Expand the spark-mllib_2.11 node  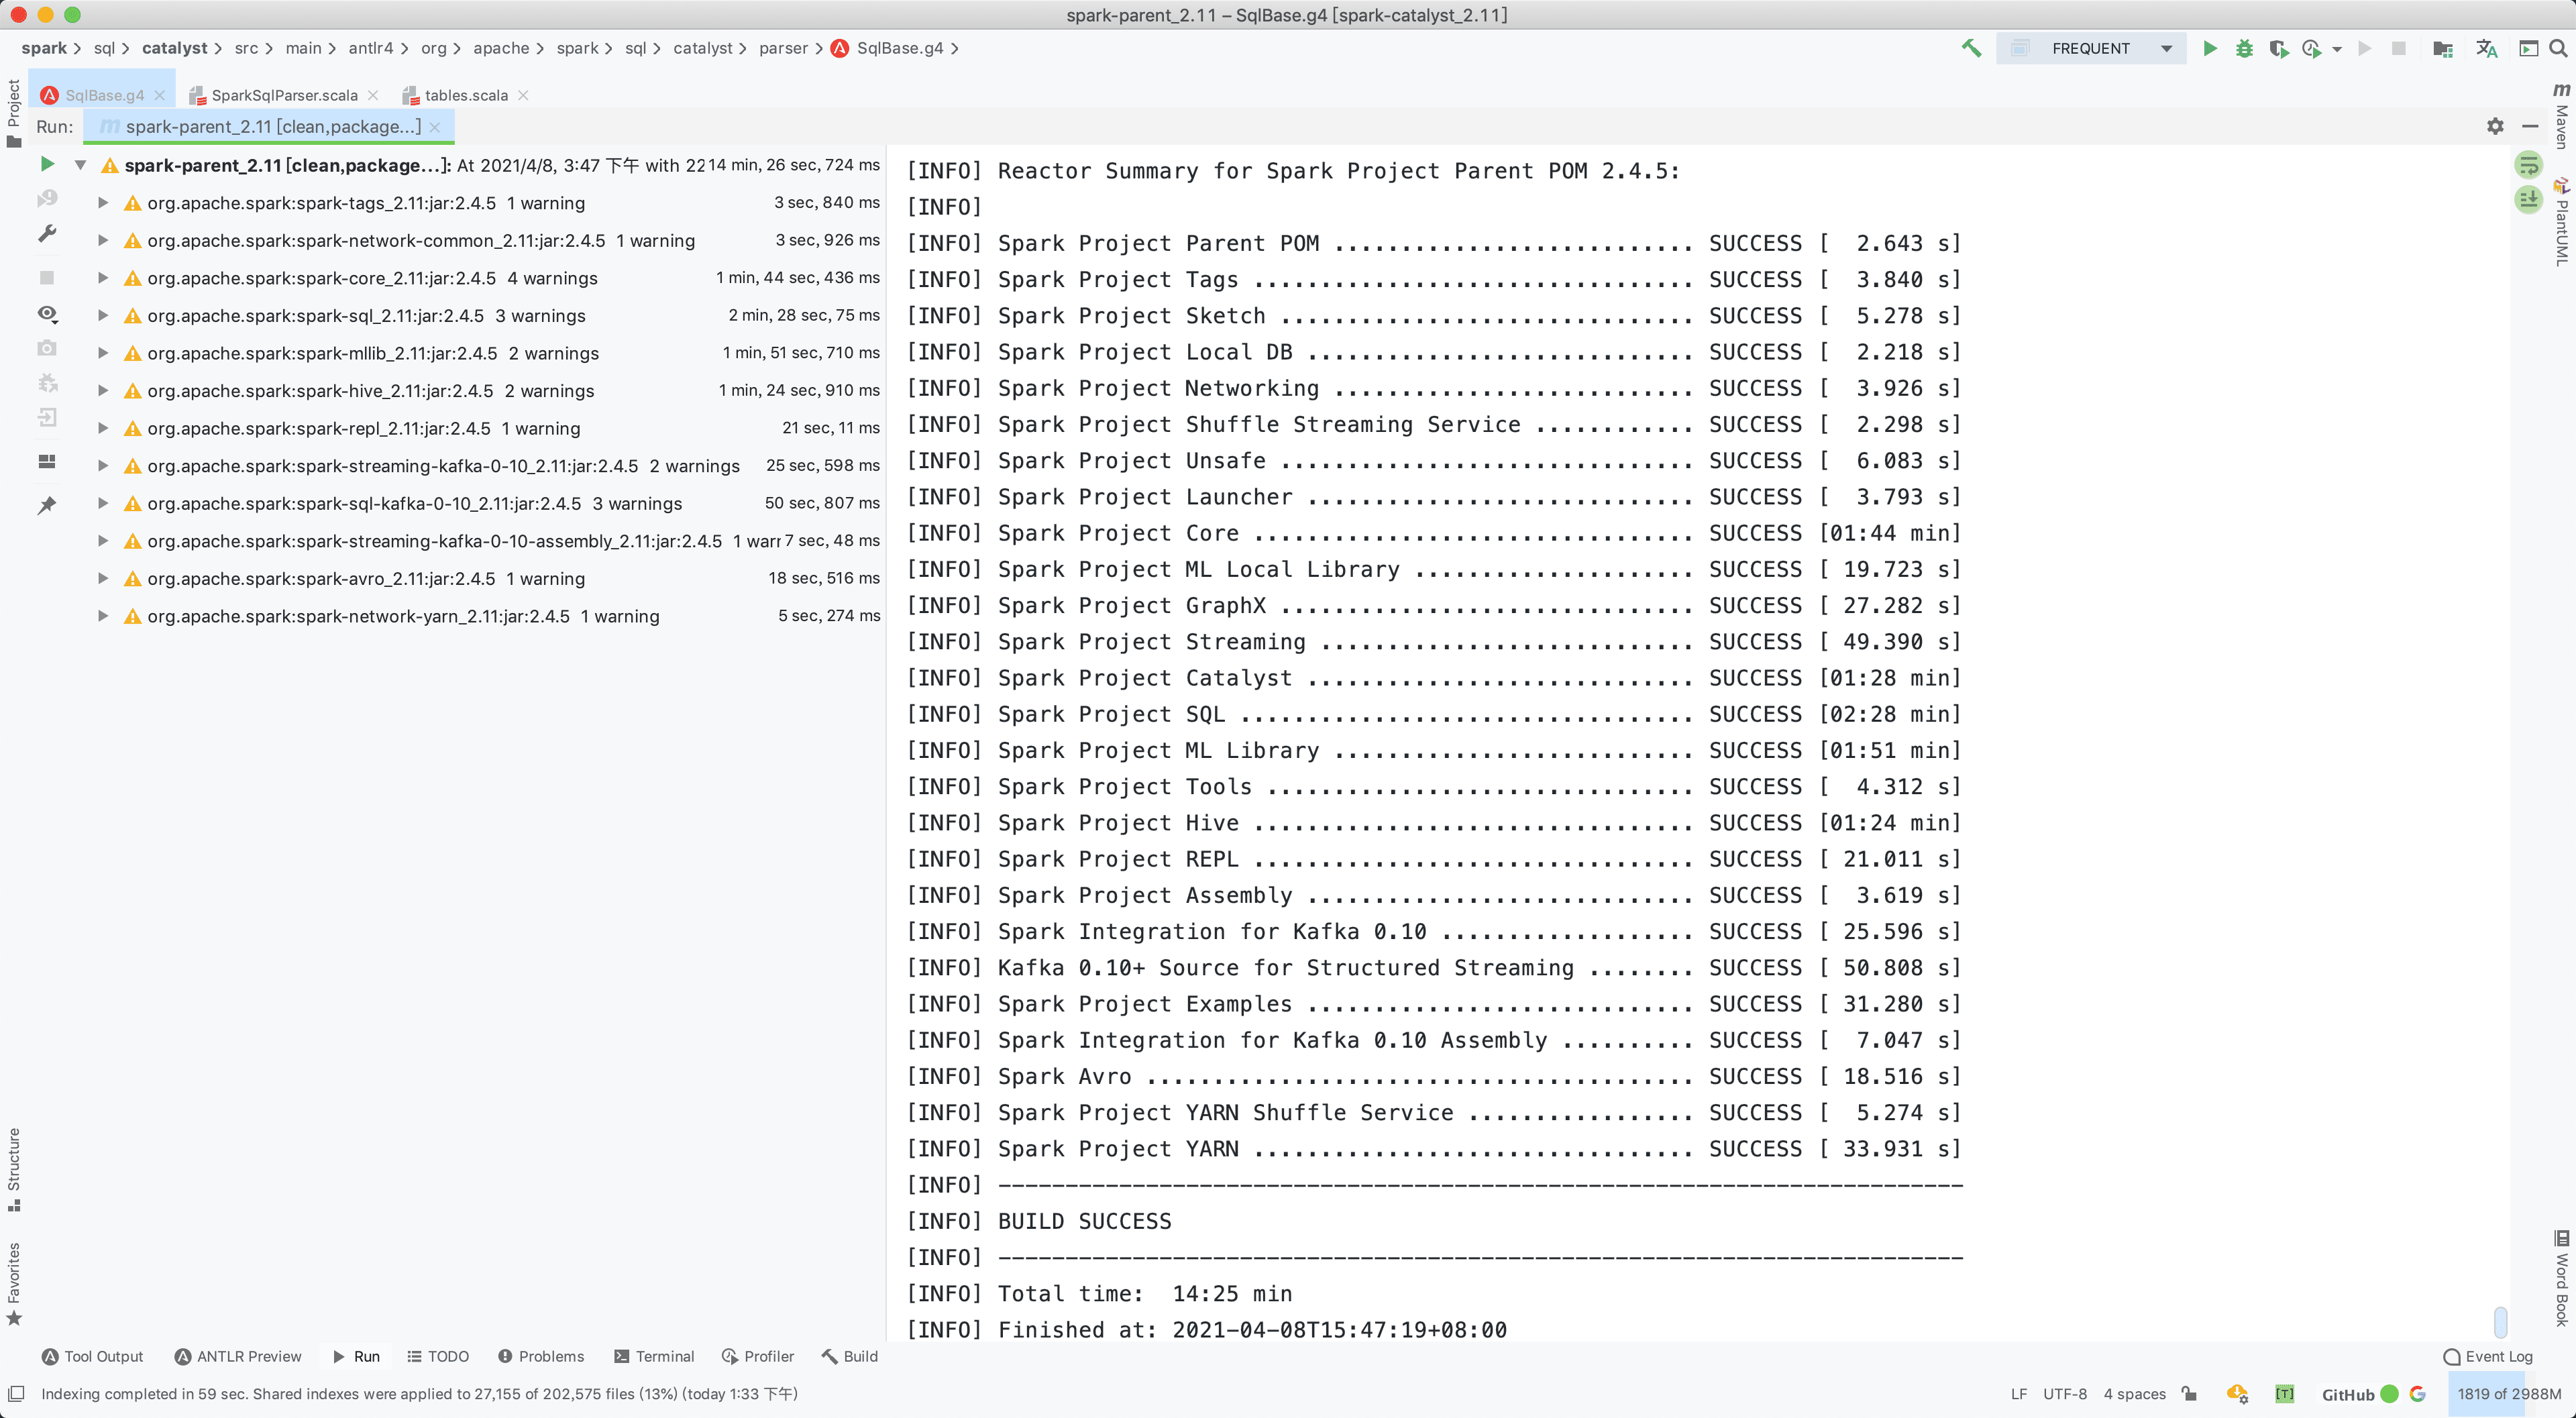click(102, 353)
